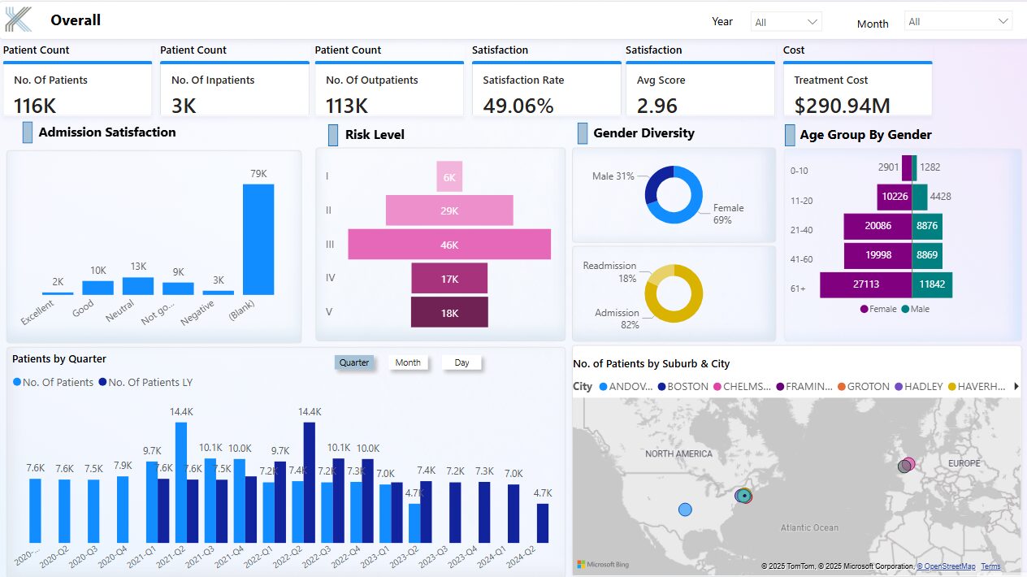Open the Month filter dropdown

[x=958, y=21]
